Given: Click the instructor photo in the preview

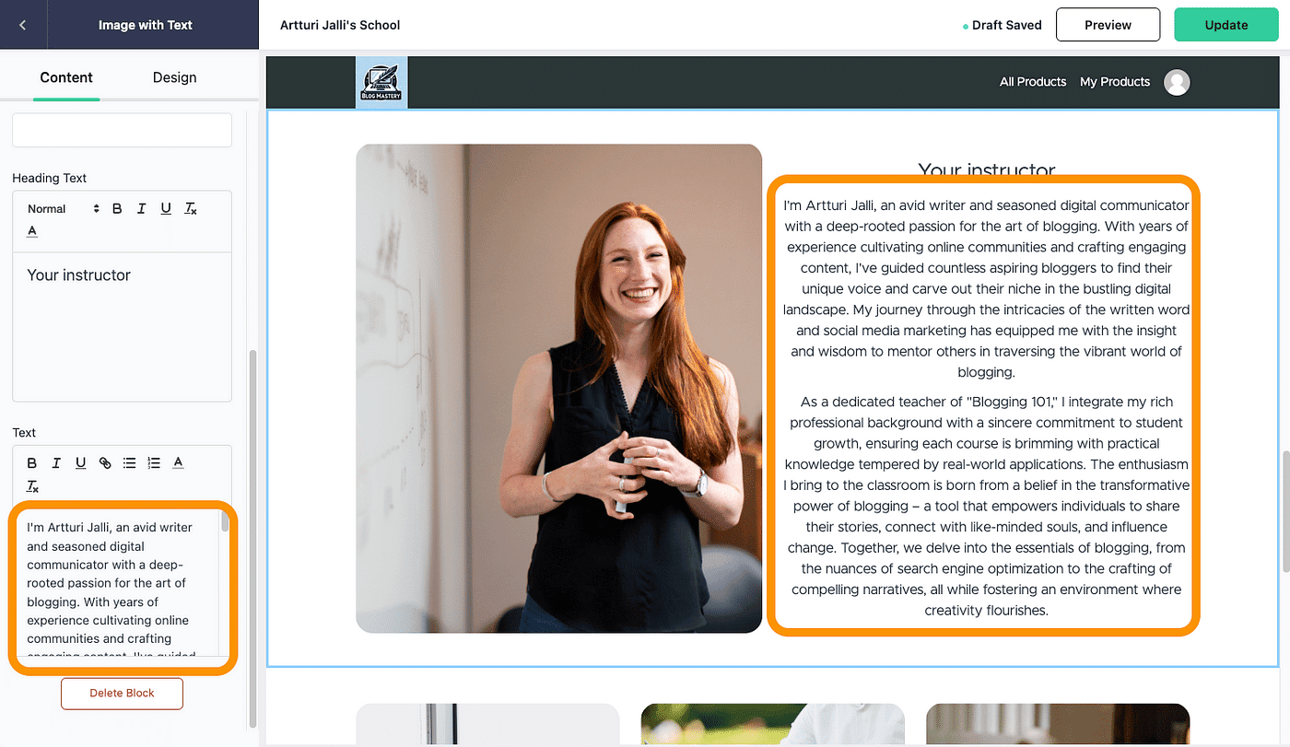Looking at the screenshot, I should click(558, 388).
